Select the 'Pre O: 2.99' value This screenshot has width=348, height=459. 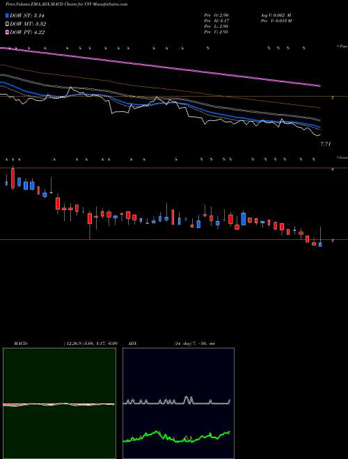(x=216, y=15)
